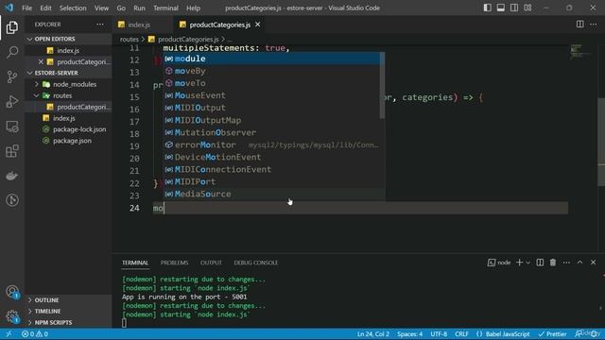The height and width of the screenshot is (340, 605).
Task: Change indentation via Spaces: 4
Action: [409, 333]
